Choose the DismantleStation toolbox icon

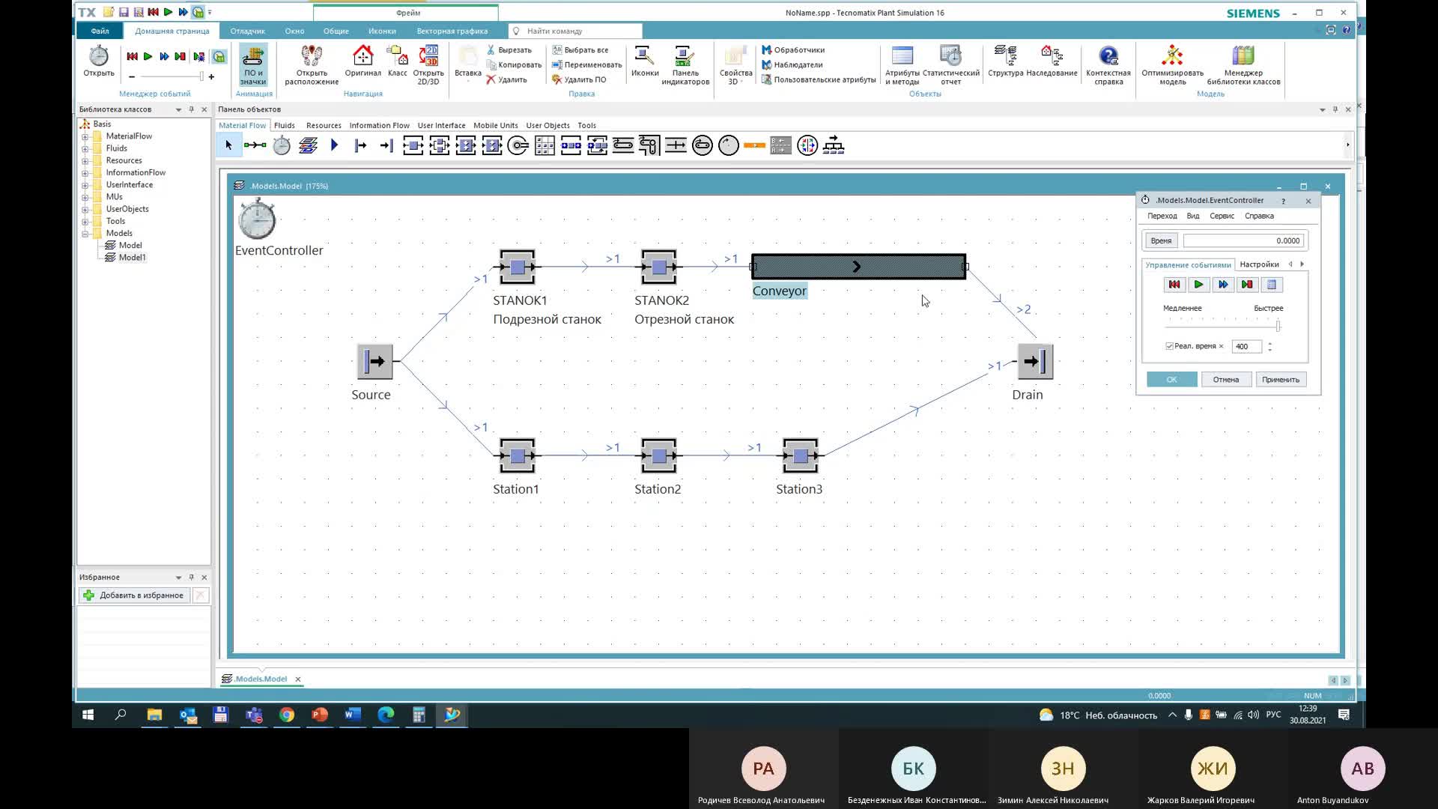pos(492,145)
